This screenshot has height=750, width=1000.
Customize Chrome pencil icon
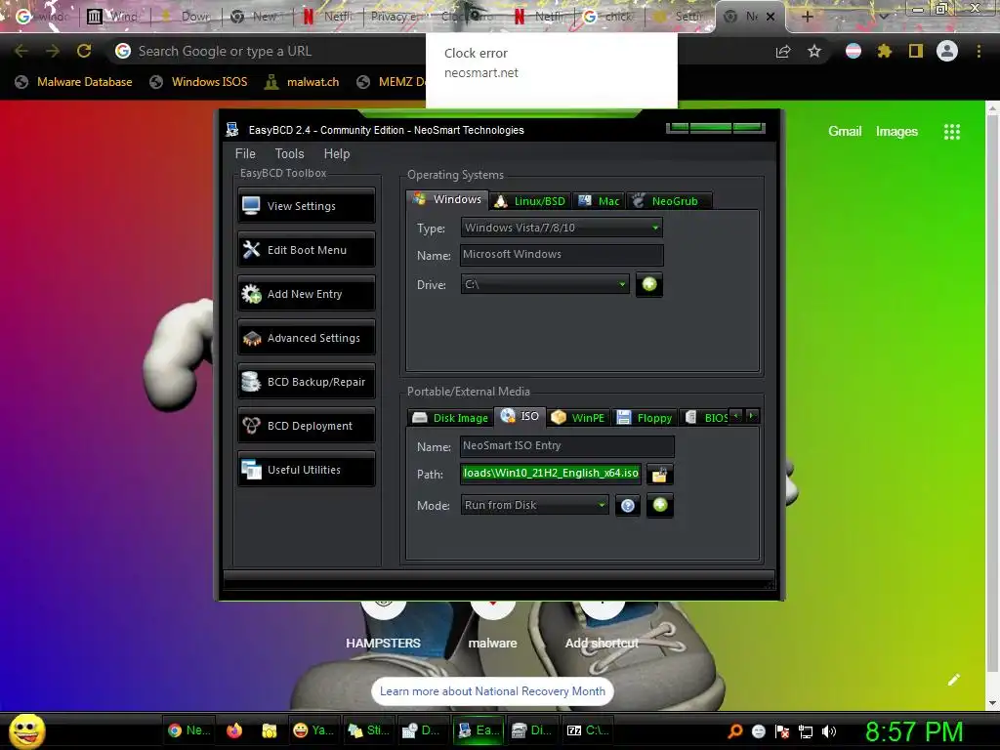[953, 680]
